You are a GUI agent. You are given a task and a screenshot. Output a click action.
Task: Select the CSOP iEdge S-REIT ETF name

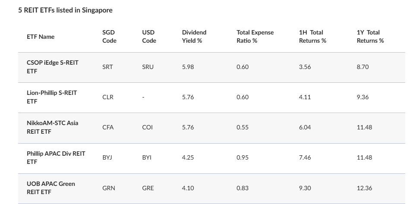click(x=53, y=67)
